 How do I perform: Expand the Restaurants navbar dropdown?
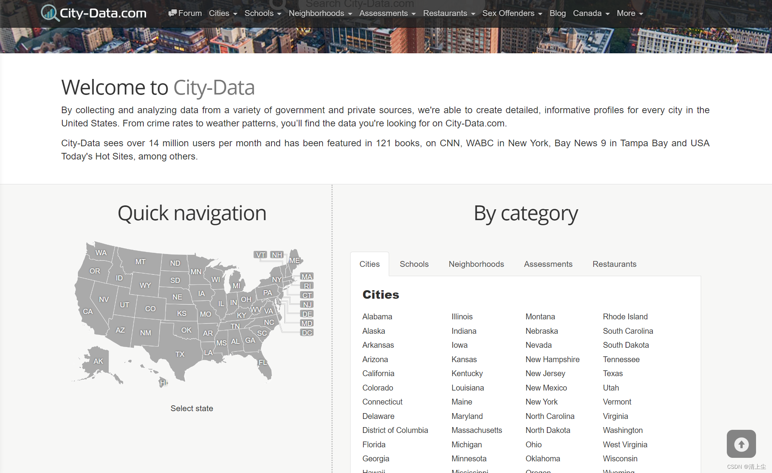click(449, 13)
